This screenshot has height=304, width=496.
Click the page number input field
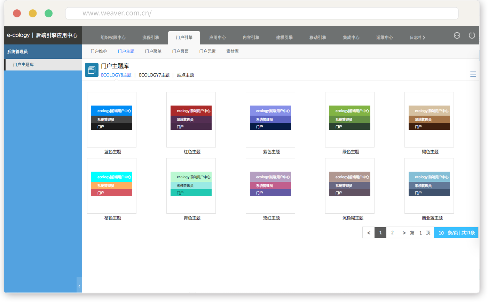point(420,233)
